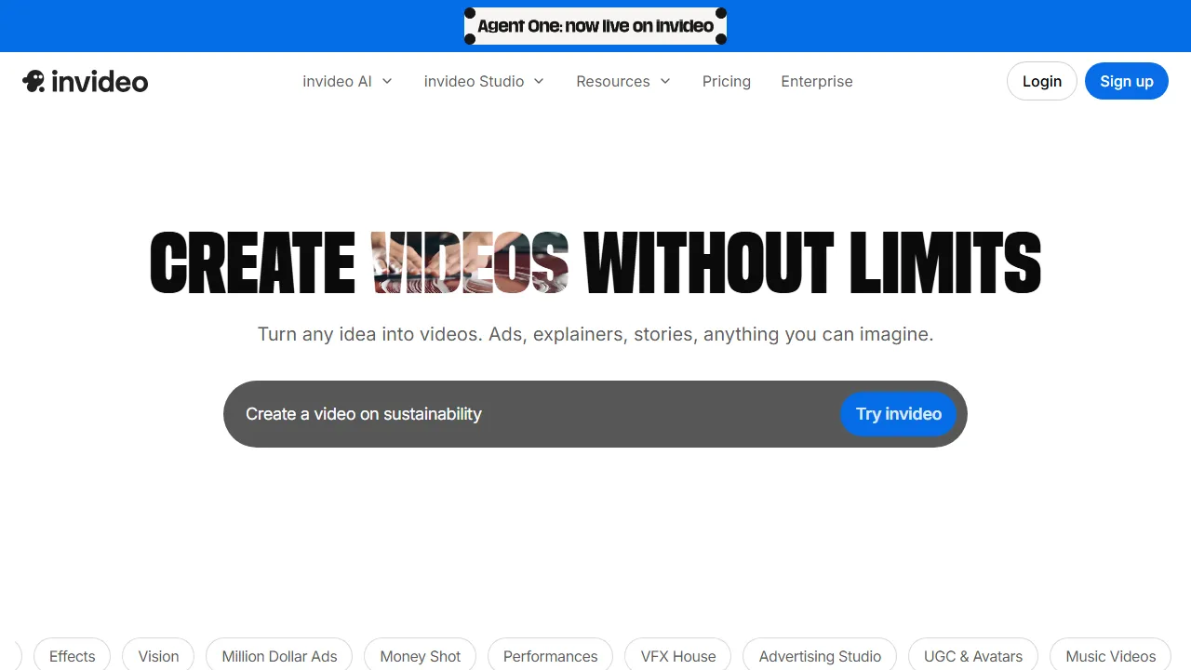Open the Enterprise page
Screen dimensions: 1191x670
(x=817, y=81)
